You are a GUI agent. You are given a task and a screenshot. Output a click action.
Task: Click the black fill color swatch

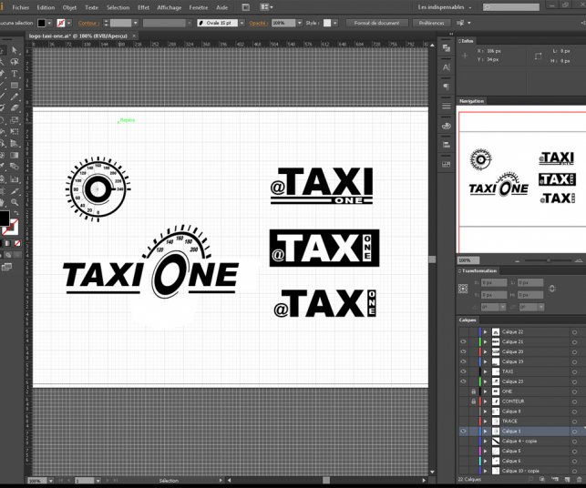click(4, 219)
